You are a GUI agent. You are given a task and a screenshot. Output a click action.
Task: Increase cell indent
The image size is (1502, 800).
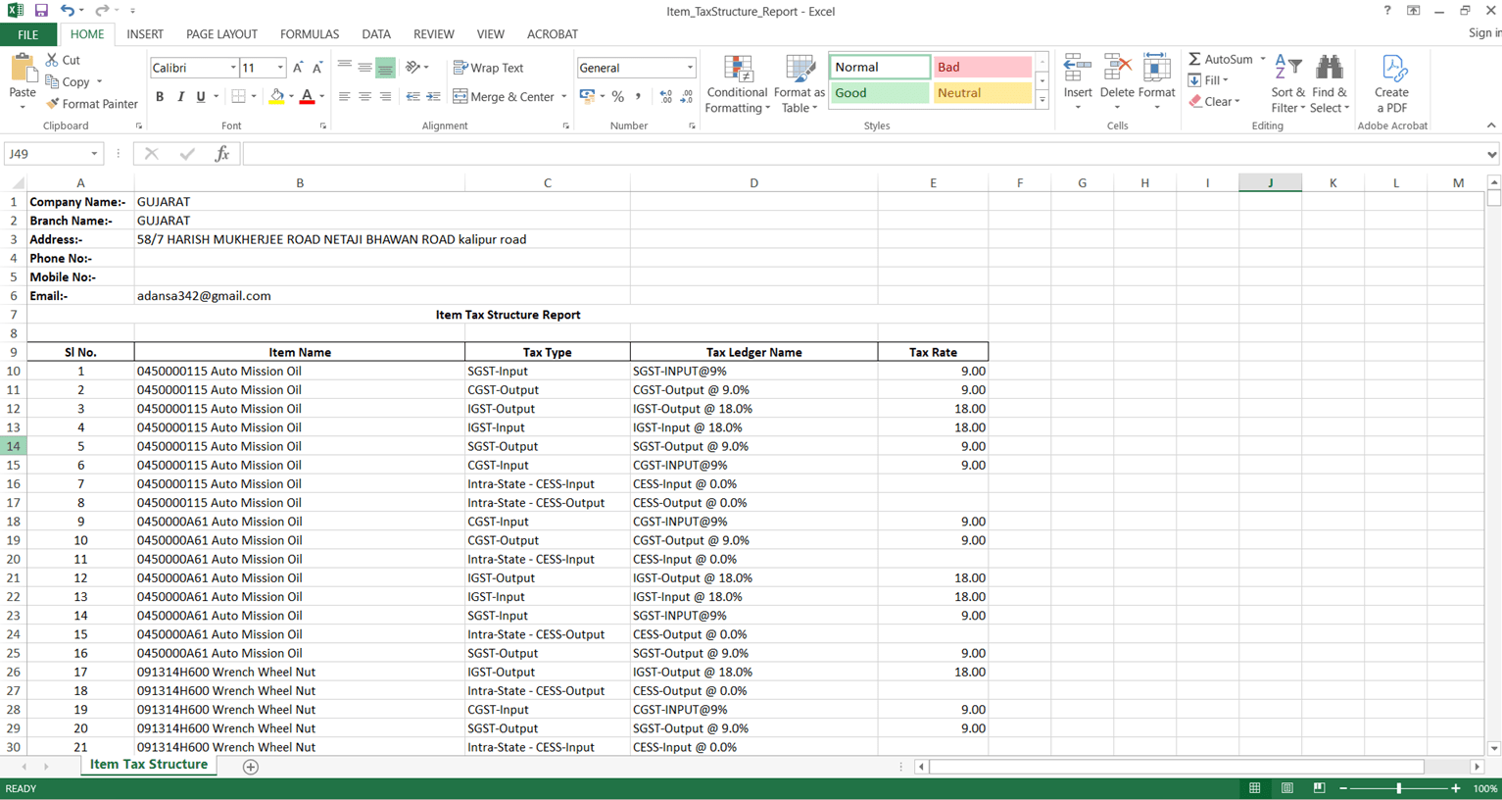[433, 97]
